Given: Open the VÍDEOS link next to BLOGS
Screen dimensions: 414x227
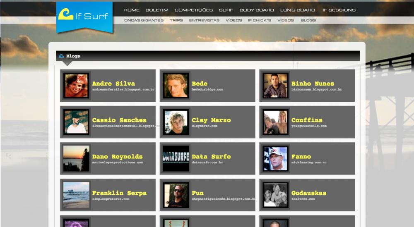Looking at the screenshot, I should tap(286, 20).
